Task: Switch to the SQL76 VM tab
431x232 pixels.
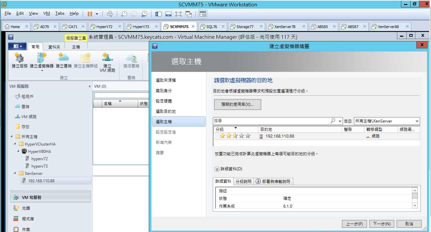Action: (211, 27)
